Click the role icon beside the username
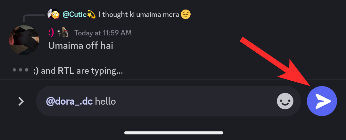 63,33
